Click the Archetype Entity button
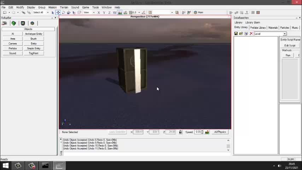 [x=34, y=34]
